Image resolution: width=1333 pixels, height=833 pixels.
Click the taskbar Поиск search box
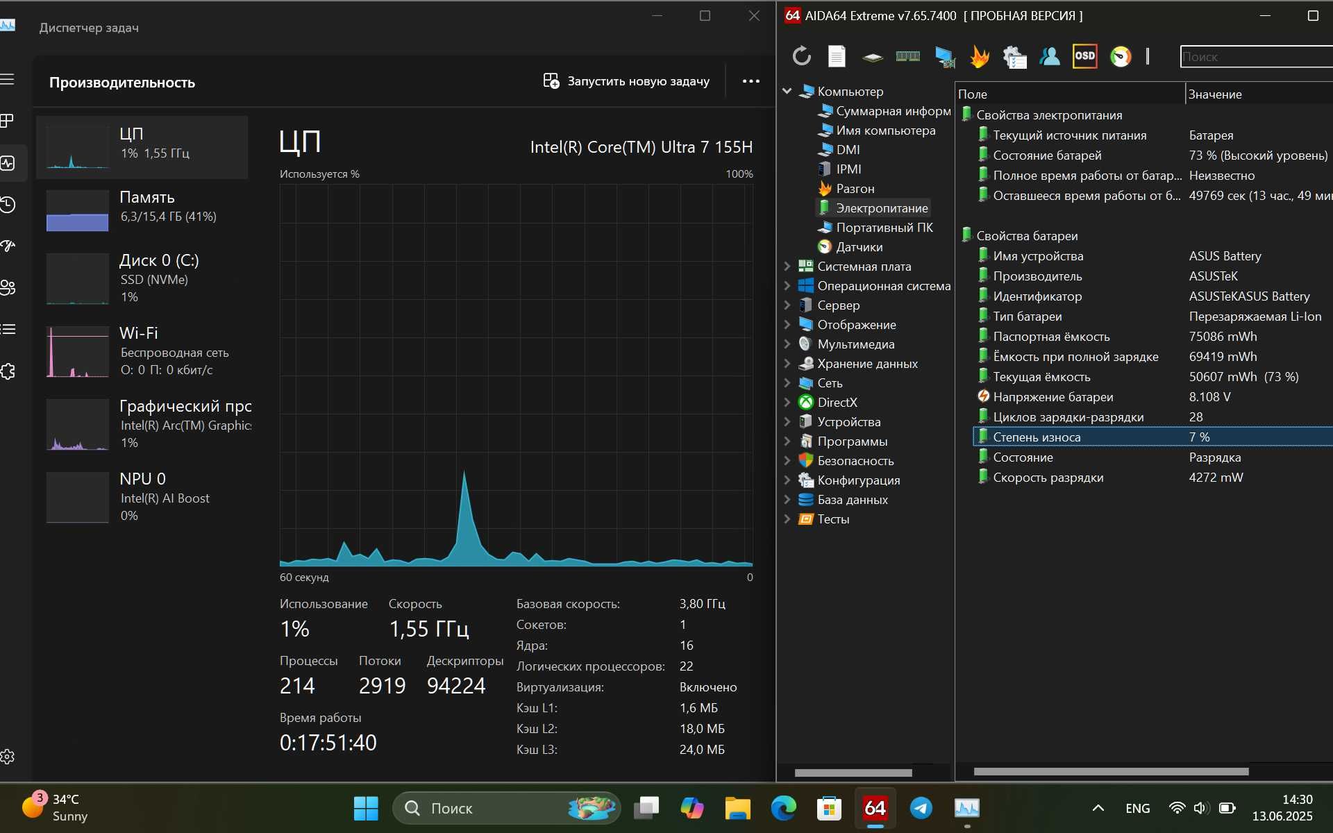pyautogui.click(x=506, y=808)
